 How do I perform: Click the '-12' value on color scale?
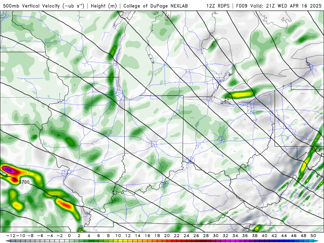[x=10, y=236]
